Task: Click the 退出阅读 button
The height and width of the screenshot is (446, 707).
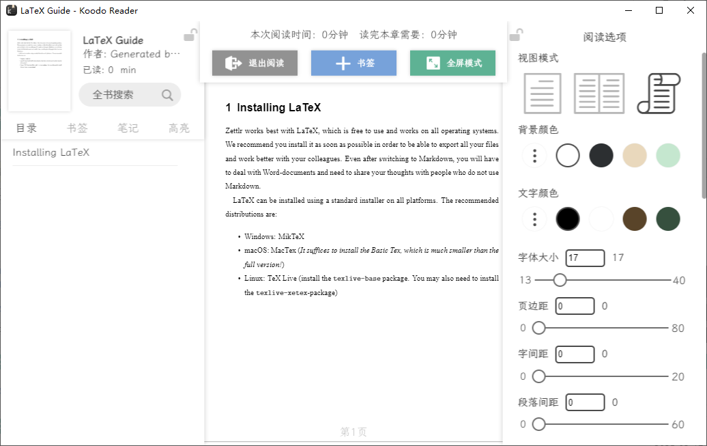Action: [x=255, y=63]
